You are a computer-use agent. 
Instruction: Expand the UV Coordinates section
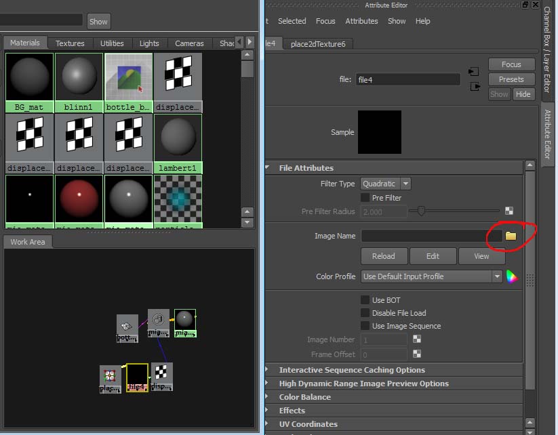pos(267,423)
